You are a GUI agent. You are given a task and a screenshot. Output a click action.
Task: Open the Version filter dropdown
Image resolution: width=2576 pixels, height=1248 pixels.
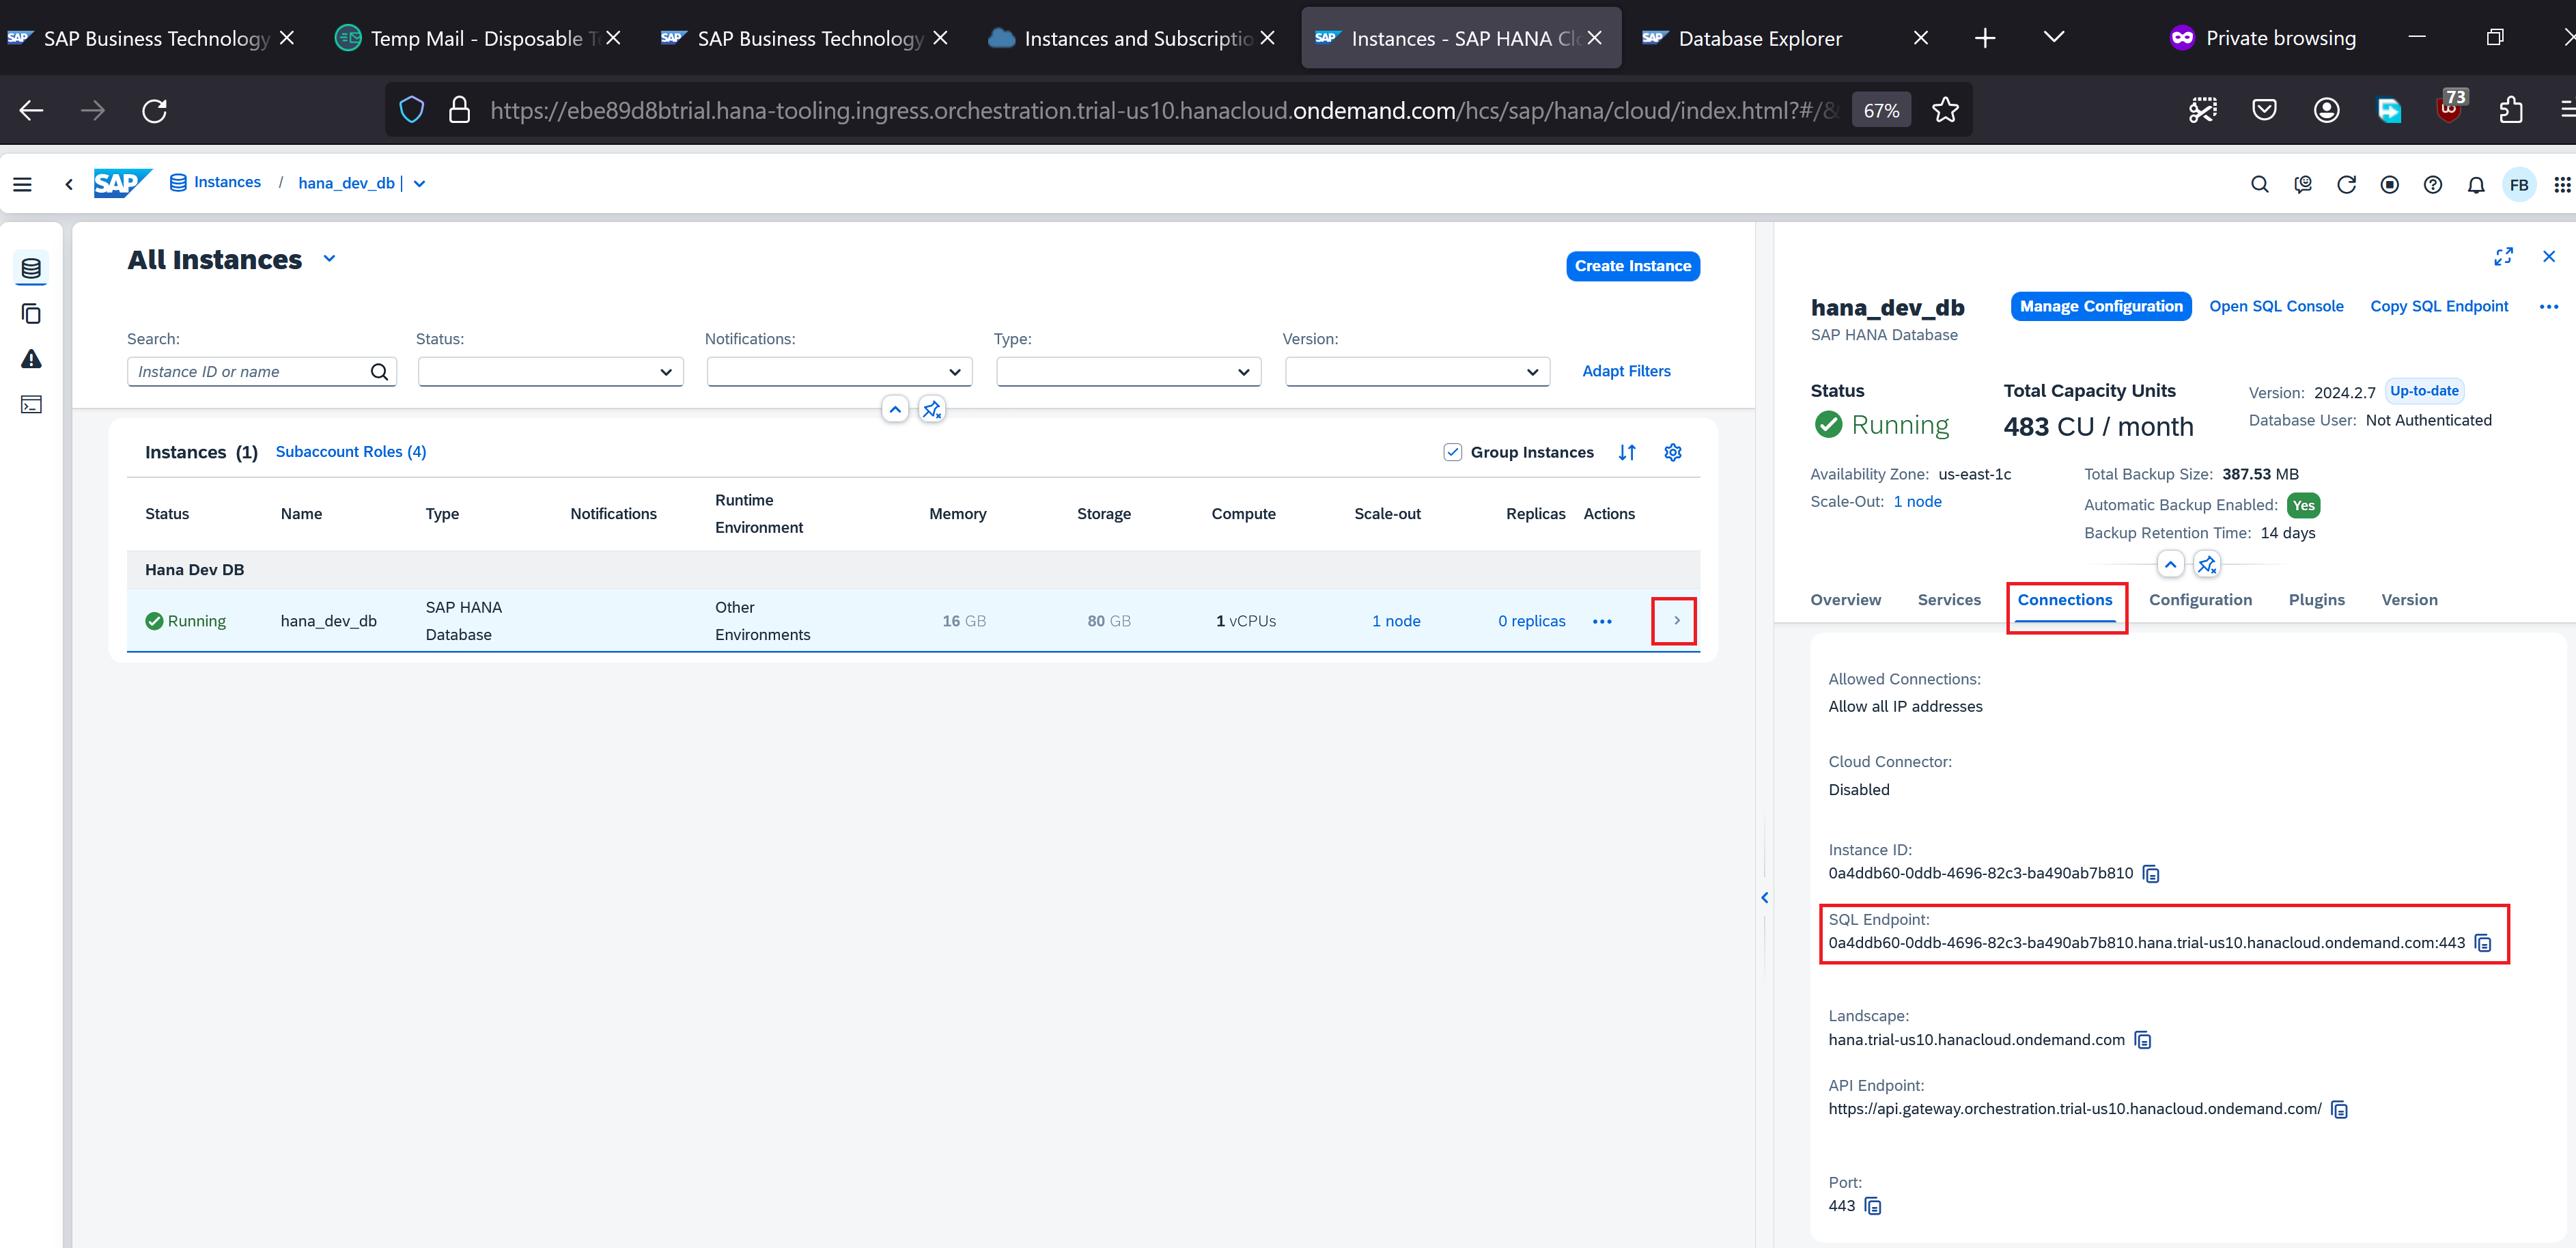[1417, 372]
